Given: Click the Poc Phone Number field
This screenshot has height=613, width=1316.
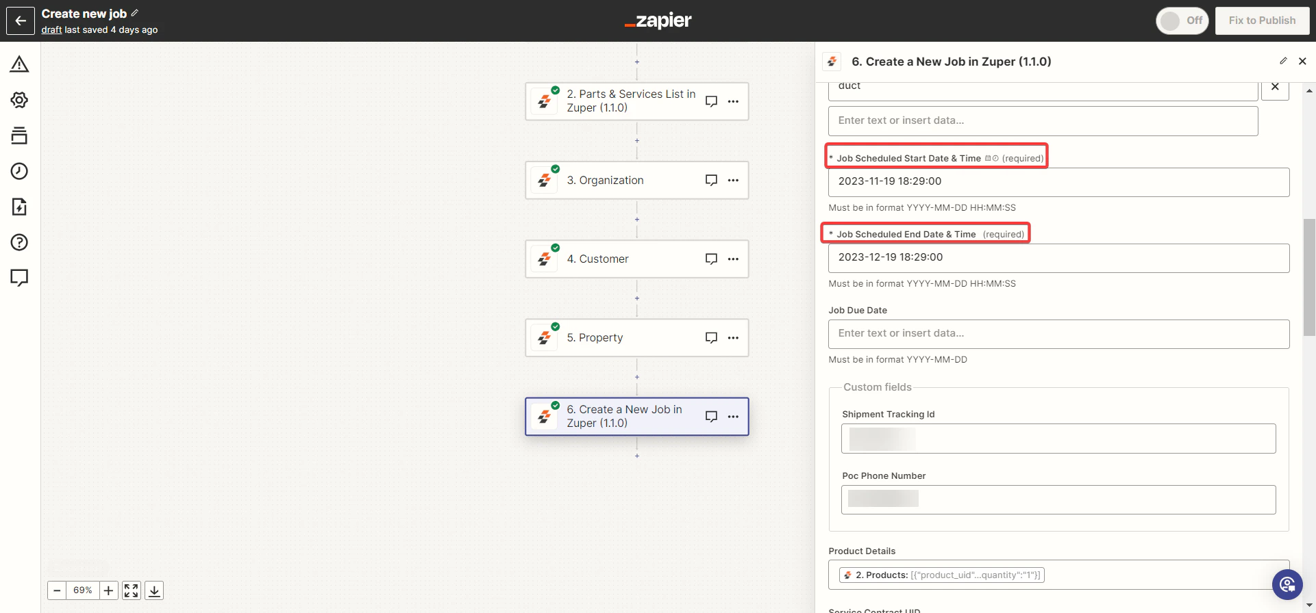Looking at the screenshot, I should (x=1058, y=499).
